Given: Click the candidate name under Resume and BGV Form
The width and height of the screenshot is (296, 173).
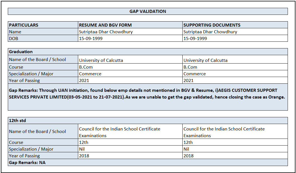Looking at the screenshot, I should click(106, 32).
